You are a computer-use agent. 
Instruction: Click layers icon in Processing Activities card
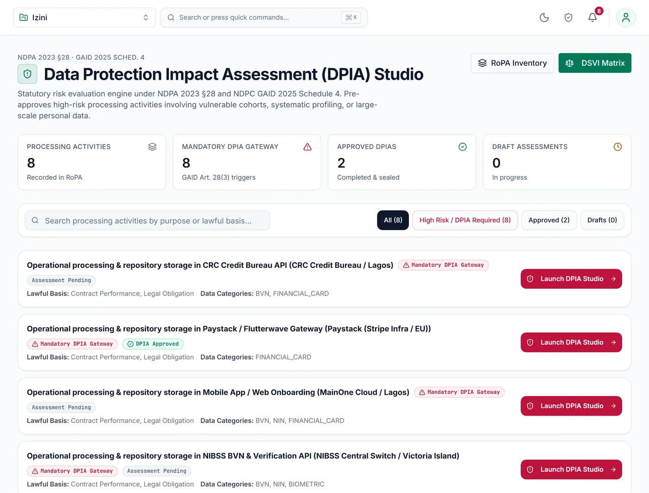click(153, 147)
